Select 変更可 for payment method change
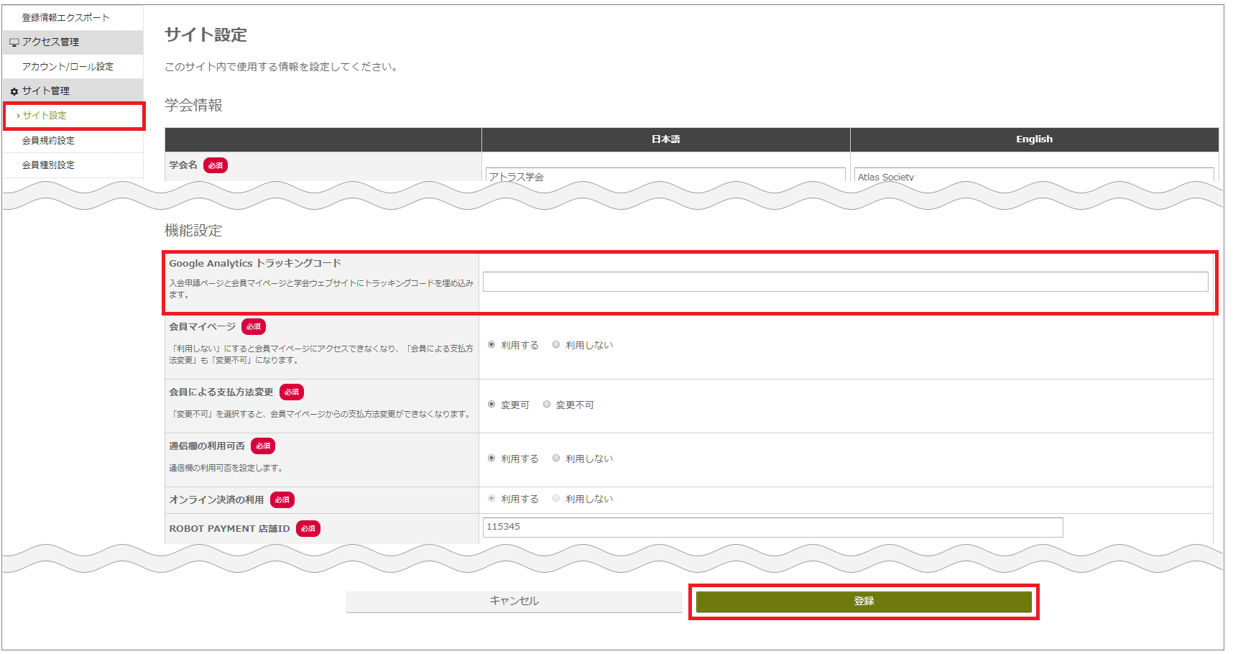The image size is (1233, 654). tap(491, 405)
